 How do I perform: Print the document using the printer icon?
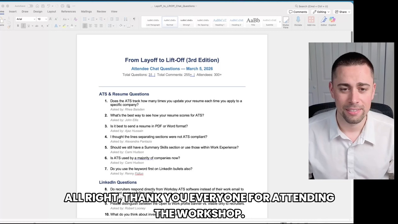(x=62, y=6)
